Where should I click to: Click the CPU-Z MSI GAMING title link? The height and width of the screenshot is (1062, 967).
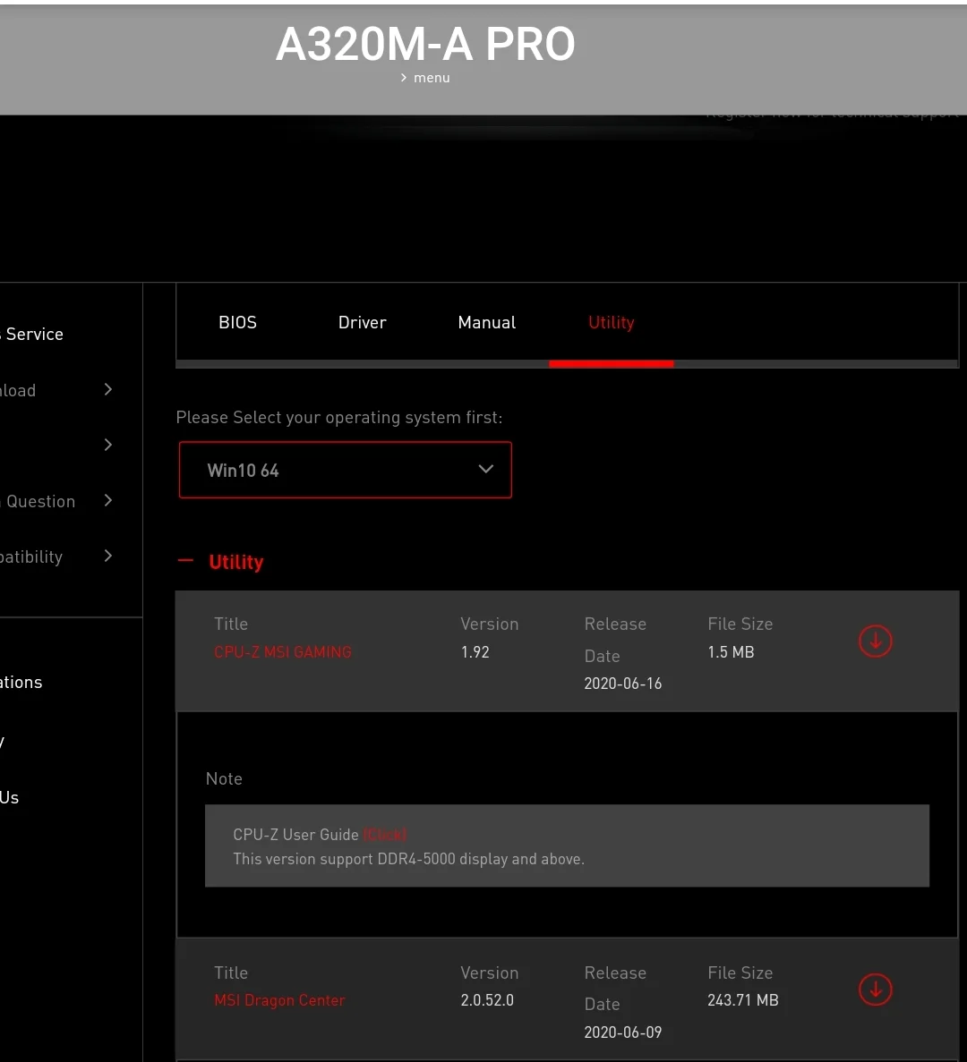(x=282, y=651)
